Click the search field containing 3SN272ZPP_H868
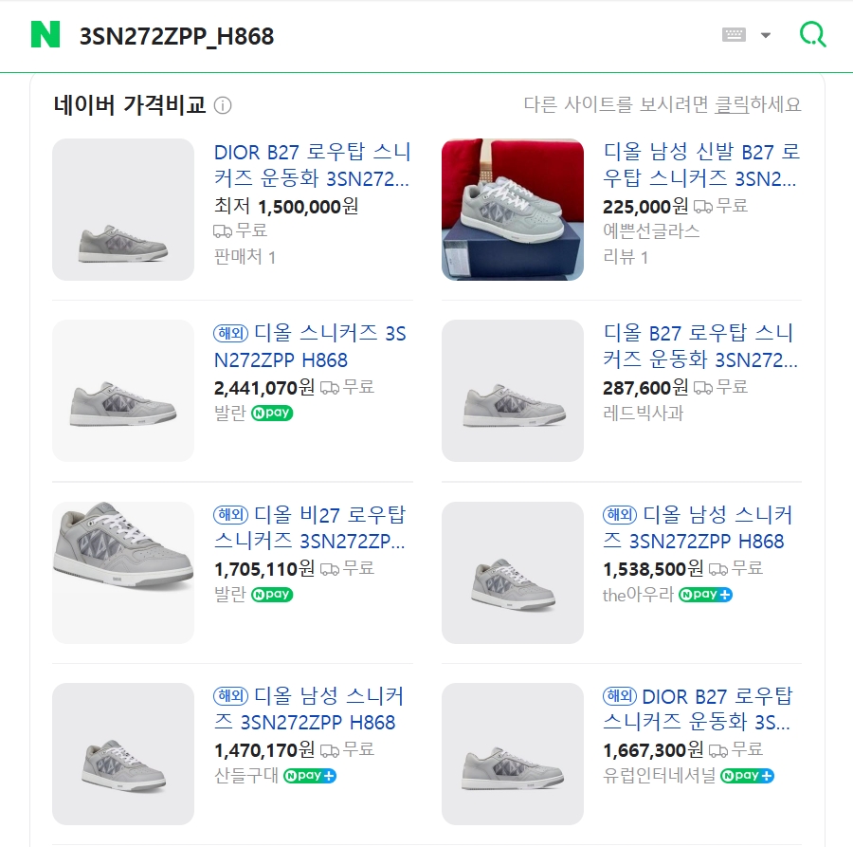This screenshot has width=853, height=847. (x=379, y=36)
